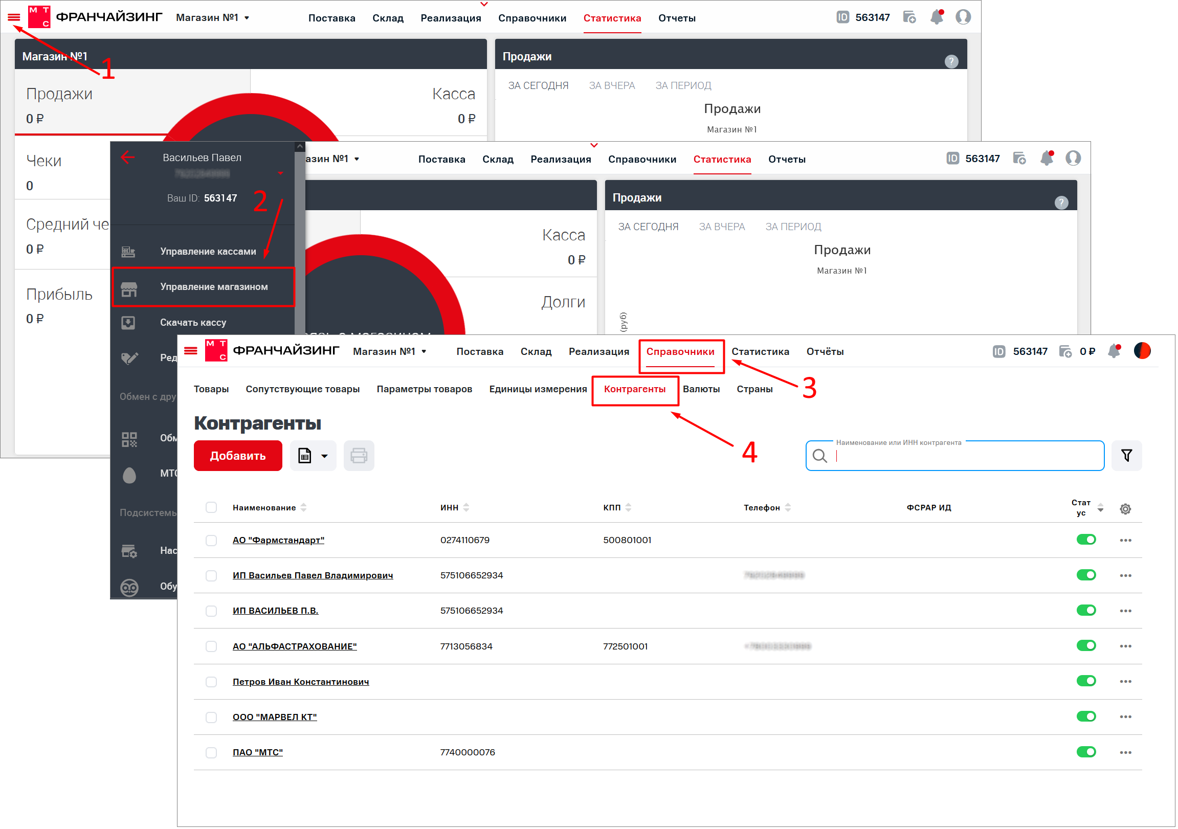This screenshot has width=1178, height=829.
Task: Open ИП Васильев Павел Владимирович link
Action: 313,574
